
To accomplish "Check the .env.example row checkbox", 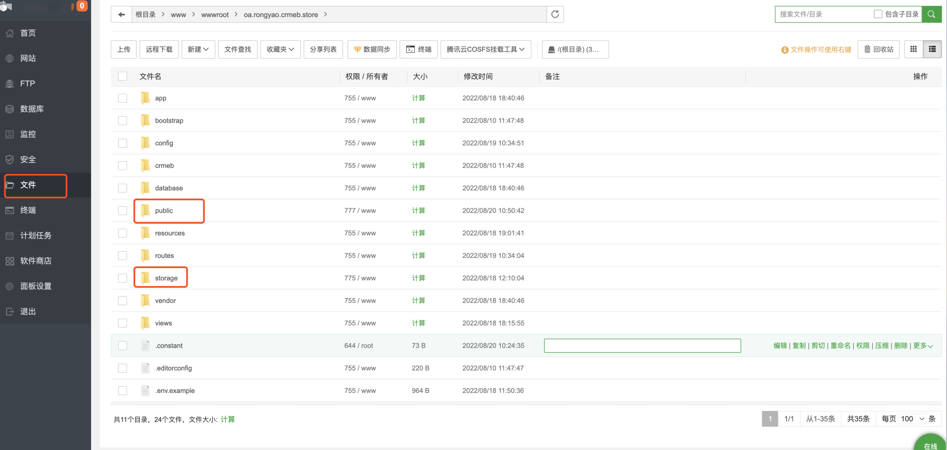I will click(122, 390).
